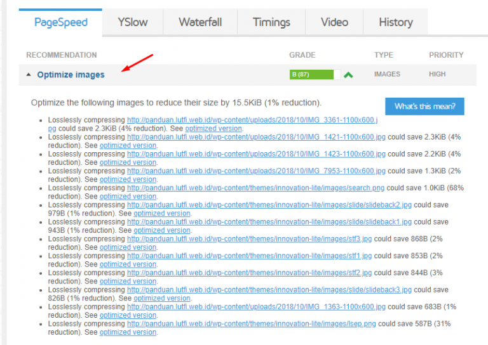Image resolution: width=488 pixels, height=345 pixels.
Task: Click the TYPE column header
Action: [383, 55]
